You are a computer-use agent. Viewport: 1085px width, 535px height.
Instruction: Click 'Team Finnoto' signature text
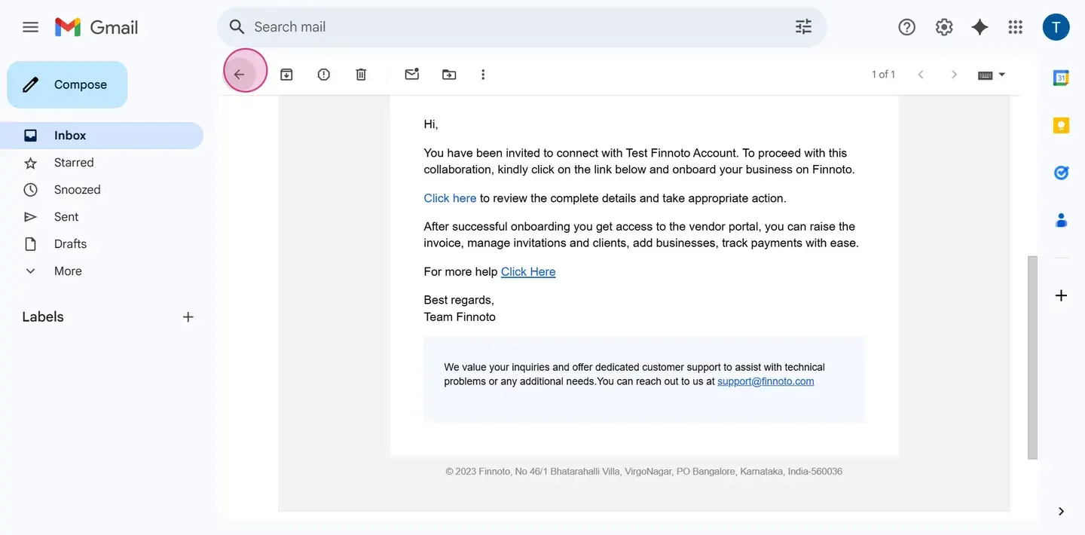click(x=460, y=317)
